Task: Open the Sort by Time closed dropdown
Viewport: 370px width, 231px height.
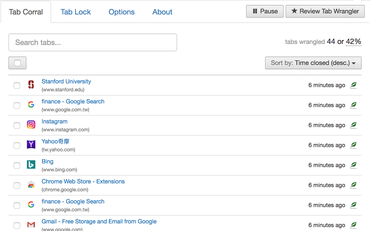Action: pos(313,63)
